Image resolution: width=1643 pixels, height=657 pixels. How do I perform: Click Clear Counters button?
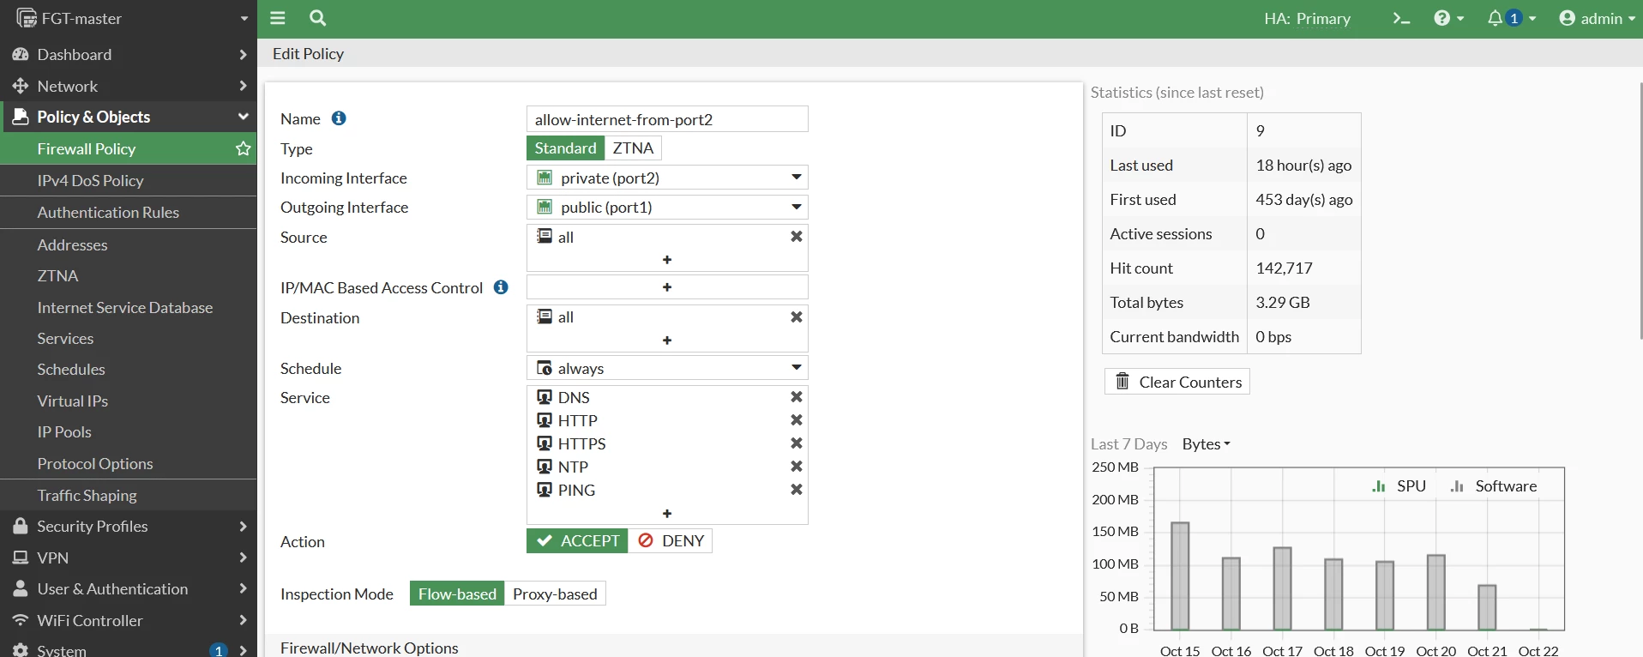pos(1177,382)
